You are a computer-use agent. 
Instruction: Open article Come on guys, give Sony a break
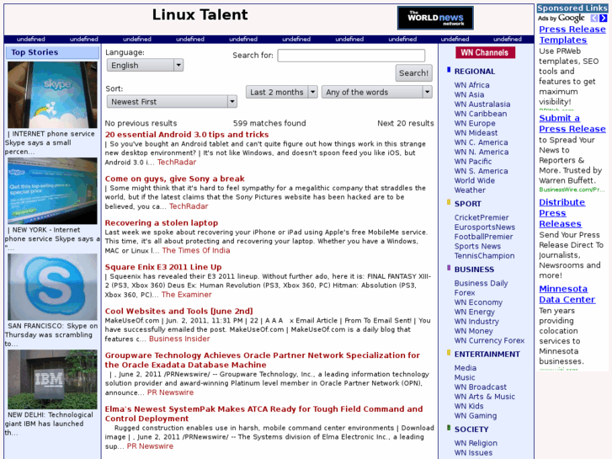pos(174,179)
